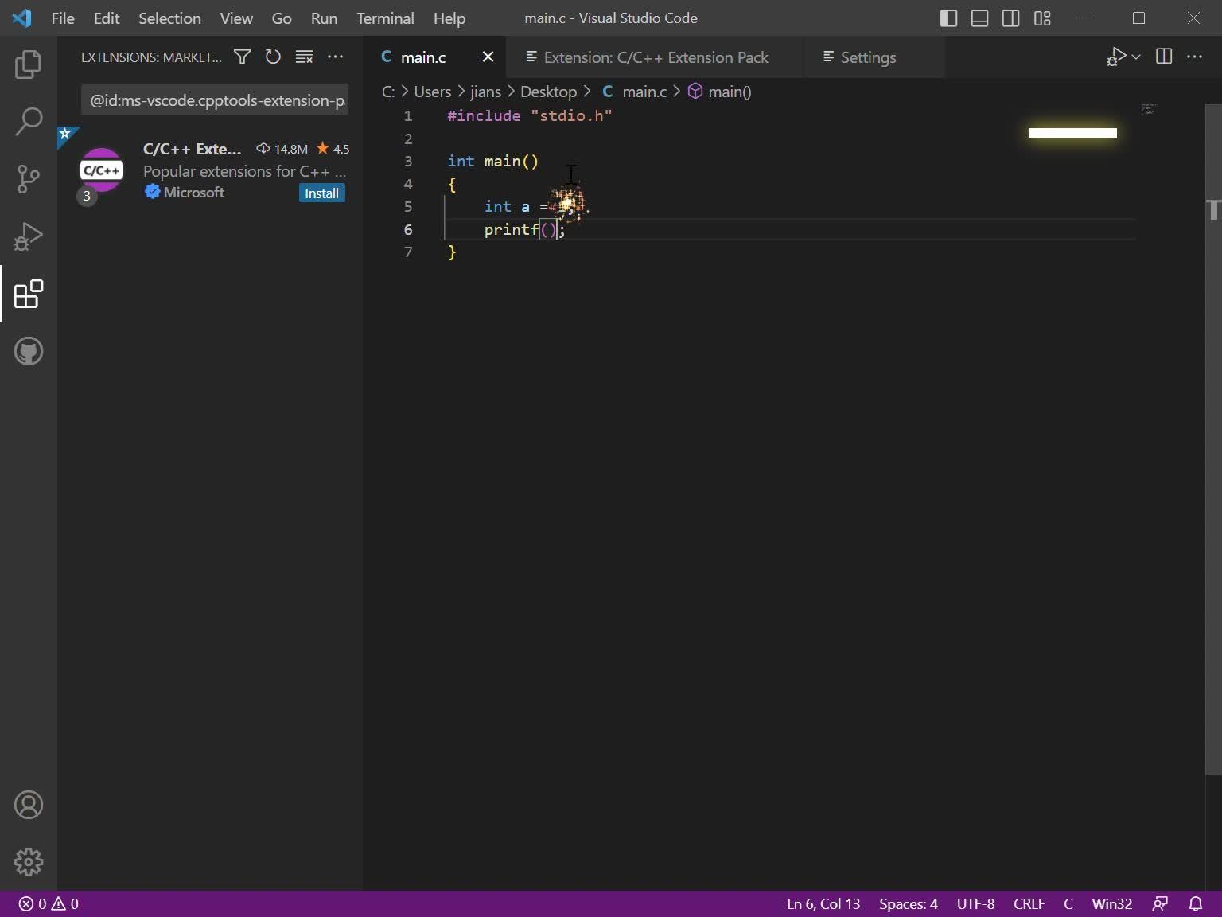Open more actions in Extensions panel
1222x917 pixels.
[x=335, y=57]
